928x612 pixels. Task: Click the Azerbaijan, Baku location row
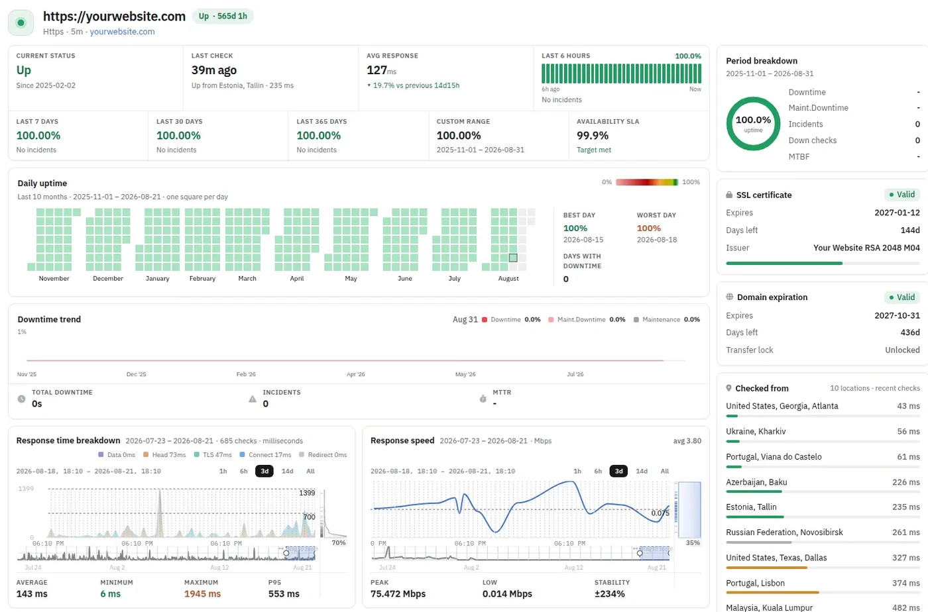(823, 485)
